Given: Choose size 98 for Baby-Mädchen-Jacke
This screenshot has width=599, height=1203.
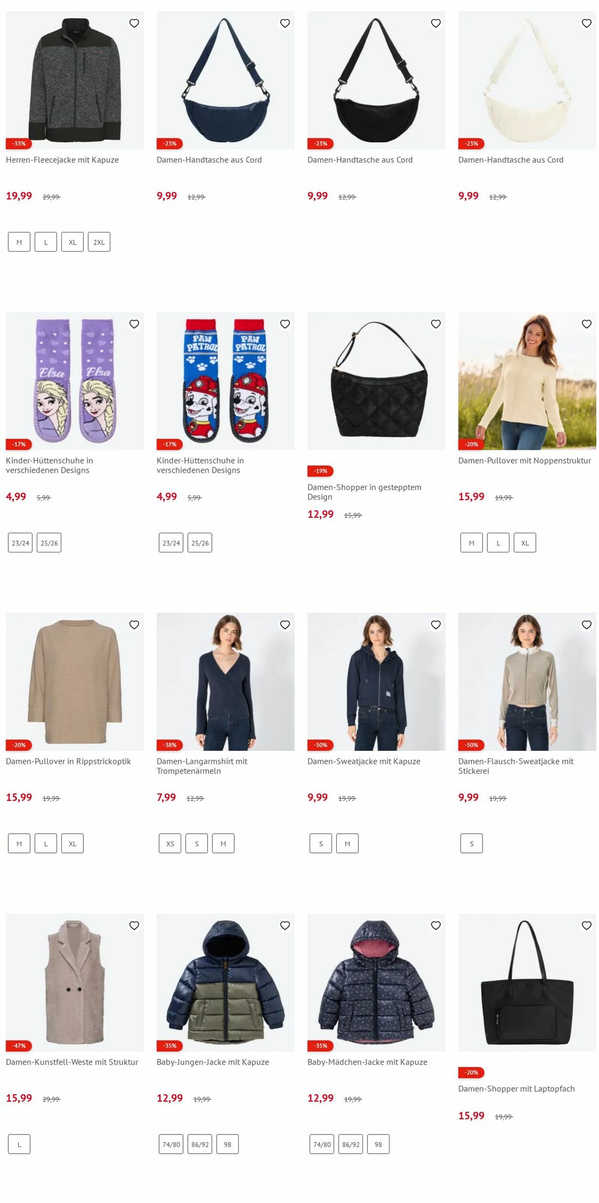Looking at the screenshot, I should point(378,1144).
